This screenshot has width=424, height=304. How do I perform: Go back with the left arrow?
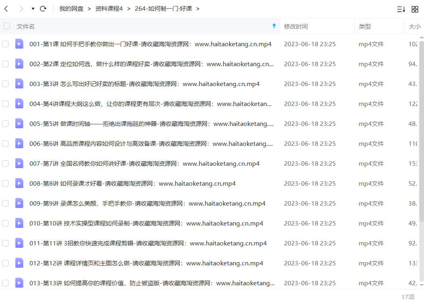(6, 9)
